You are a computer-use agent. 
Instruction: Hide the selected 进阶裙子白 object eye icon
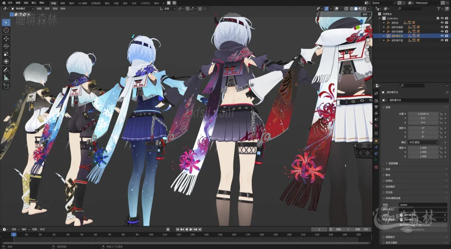click(442, 36)
